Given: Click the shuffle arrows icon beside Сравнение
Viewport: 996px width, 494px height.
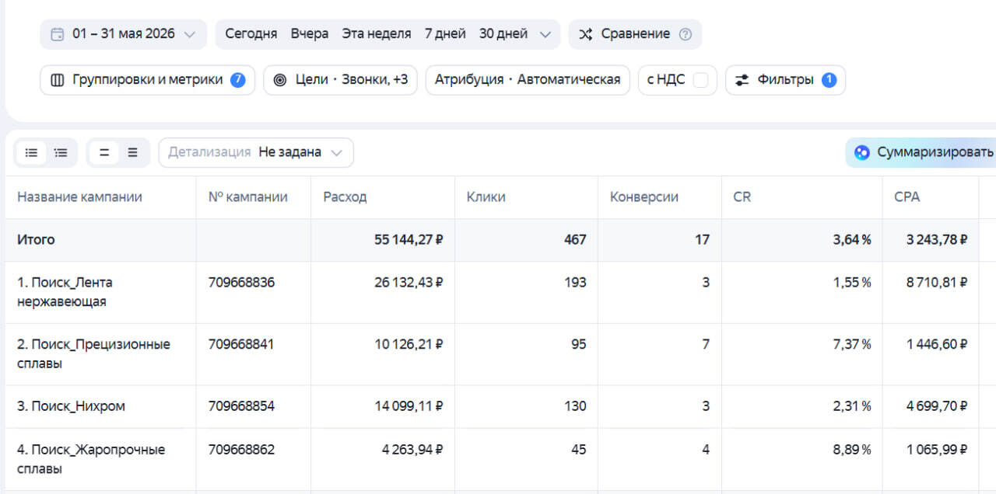Looking at the screenshot, I should pos(586,34).
